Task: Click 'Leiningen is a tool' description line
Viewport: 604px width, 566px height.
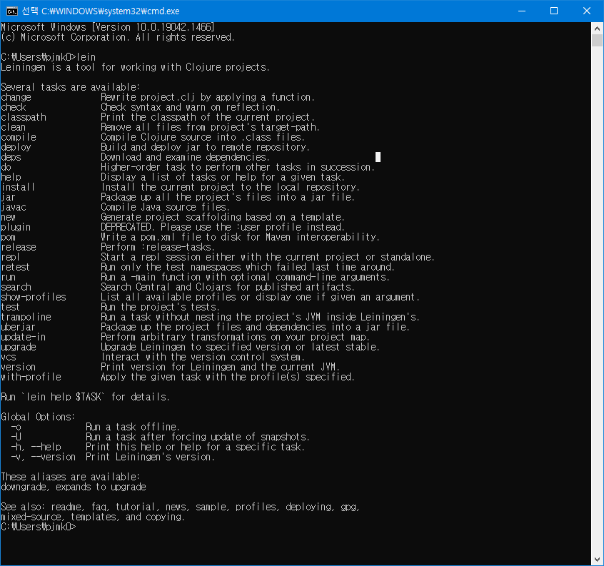Action: [x=135, y=67]
